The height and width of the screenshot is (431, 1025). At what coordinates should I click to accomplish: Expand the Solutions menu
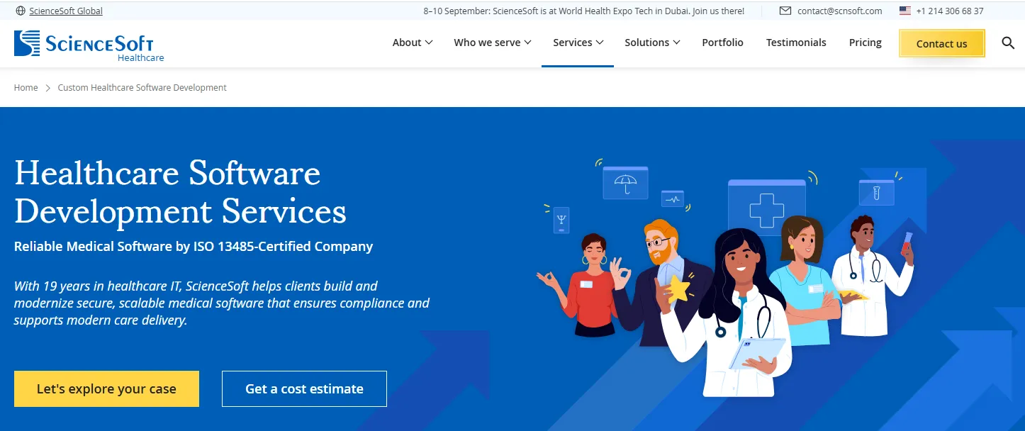coord(652,43)
